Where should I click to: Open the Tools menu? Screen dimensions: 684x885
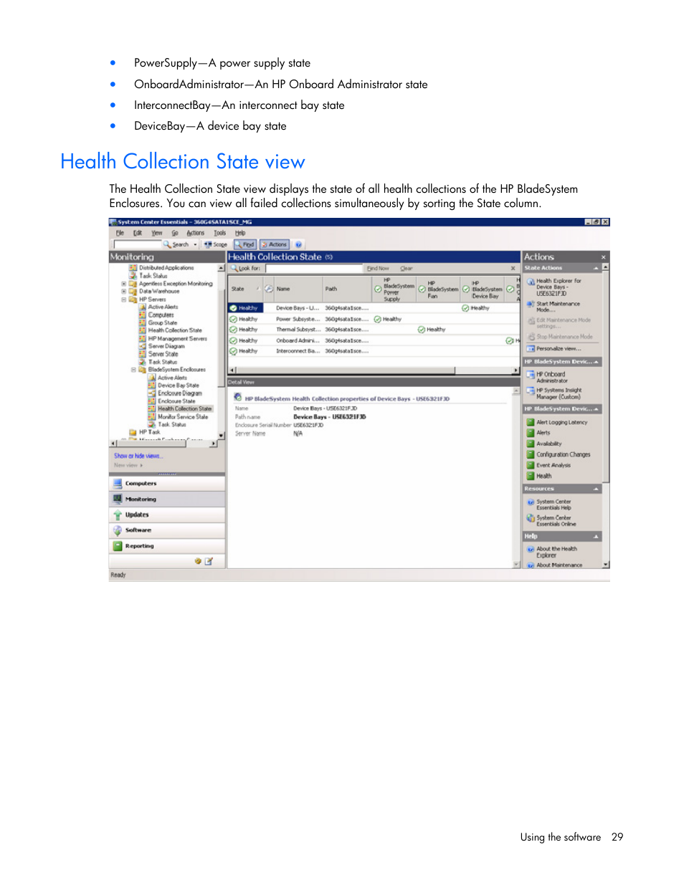click(219, 233)
